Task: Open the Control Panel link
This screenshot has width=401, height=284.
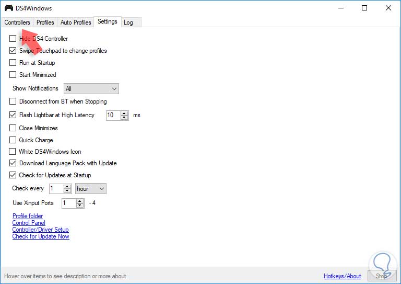Action: pyautogui.click(x=29, y=223)
